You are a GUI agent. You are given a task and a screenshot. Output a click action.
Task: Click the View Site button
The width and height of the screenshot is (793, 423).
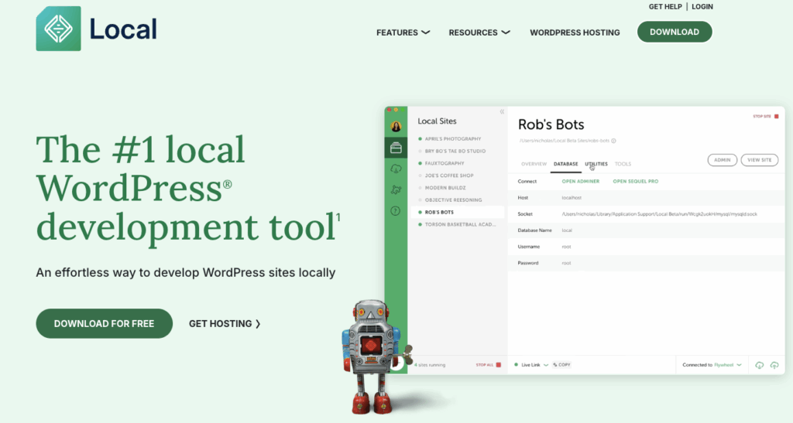[759, 160]
